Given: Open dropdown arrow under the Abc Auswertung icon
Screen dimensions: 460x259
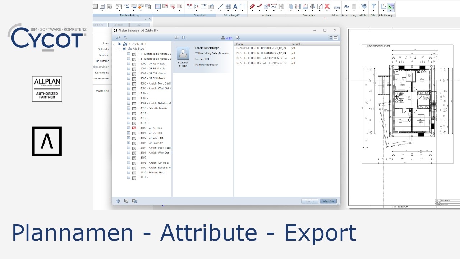Looking at the screenshot, I should (x=347, y=11).
